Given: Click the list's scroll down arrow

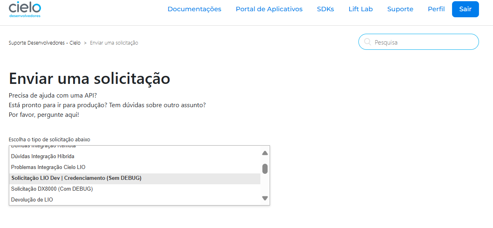Looking at the screenshot, I should [265, 198].
